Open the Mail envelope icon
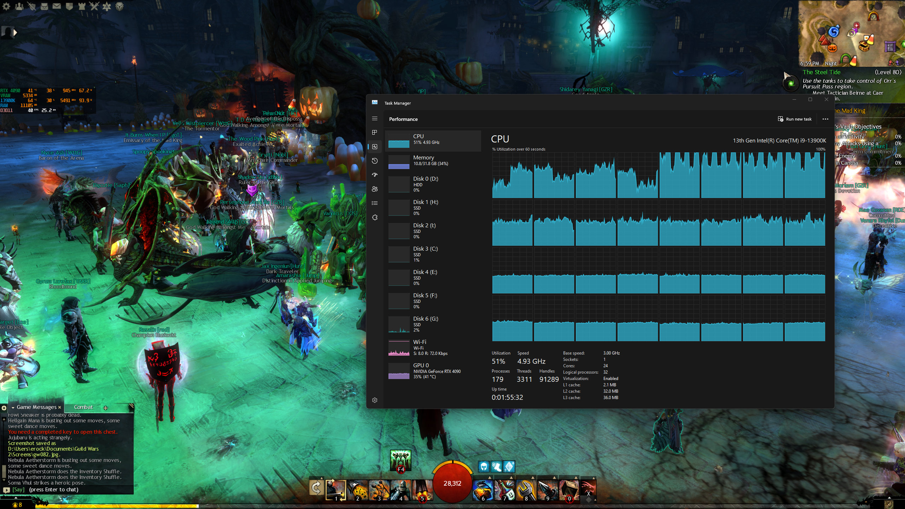Viewport: 905px width, 509px height. pyautogui.click(x=57, y=6)
